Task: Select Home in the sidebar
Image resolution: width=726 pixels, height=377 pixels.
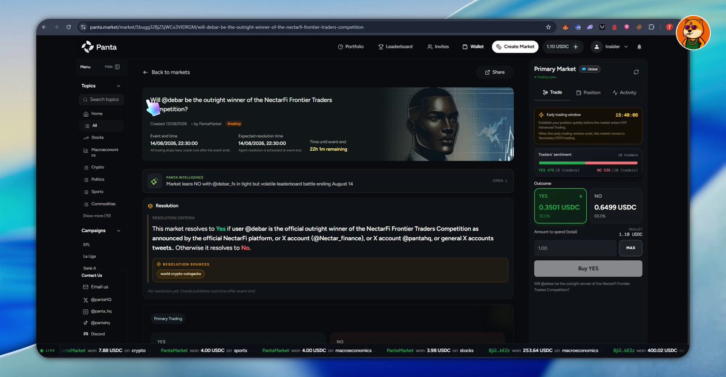Action: click(x=97, y=114)
